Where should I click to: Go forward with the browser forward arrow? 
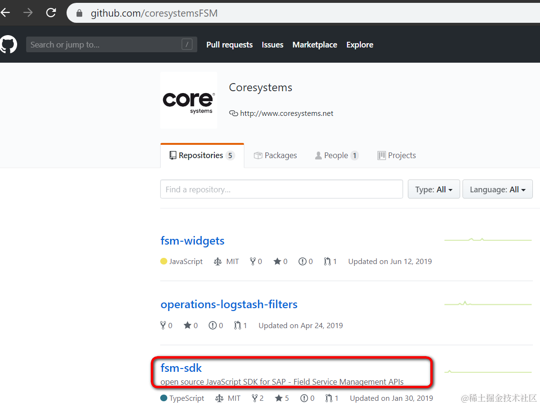[28, 13]
